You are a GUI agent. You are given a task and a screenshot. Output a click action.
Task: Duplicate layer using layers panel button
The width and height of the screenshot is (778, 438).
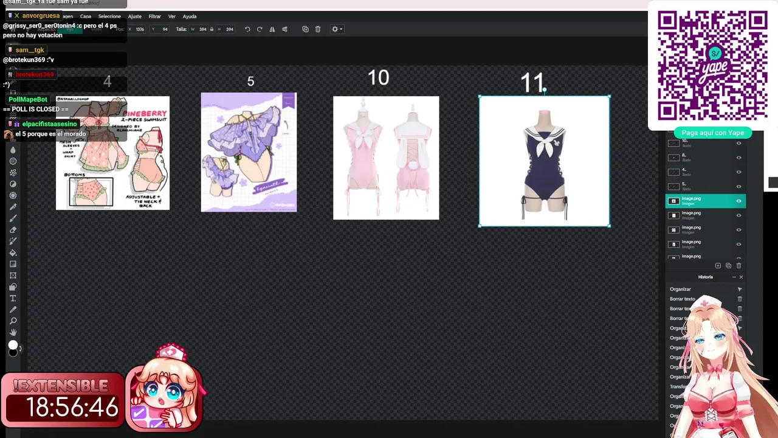728,266
